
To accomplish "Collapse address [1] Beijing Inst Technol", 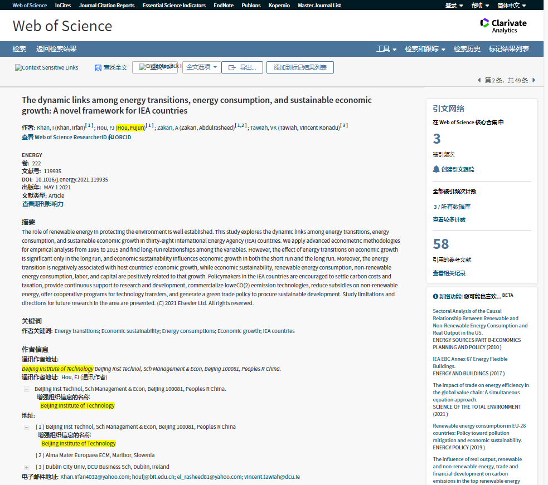I will pos(26,427).
